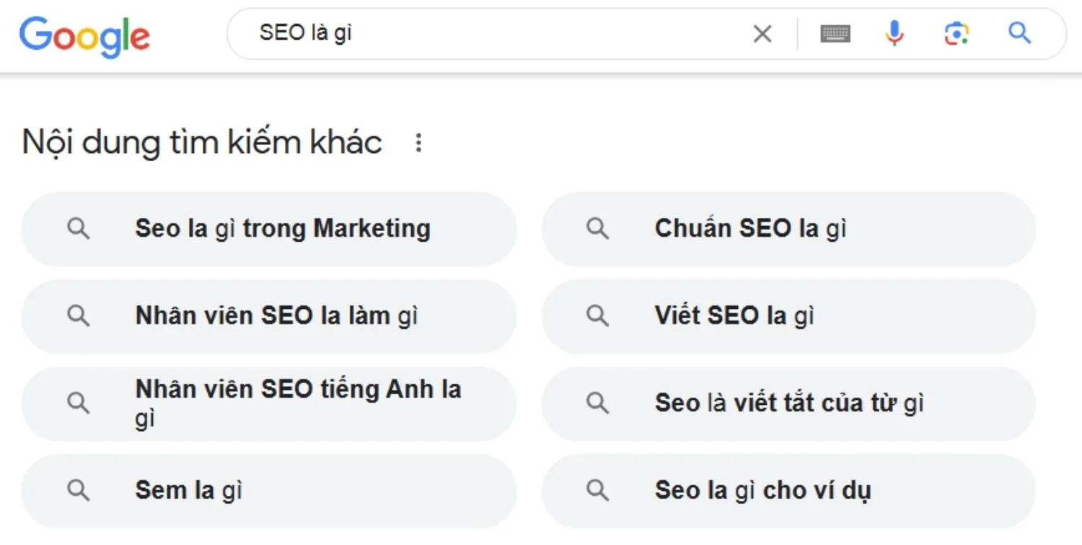This screenshot has height=545, width=1082.
Task: Click magnifier icon beside "Sem la gì"
Action: pos(79,491)
